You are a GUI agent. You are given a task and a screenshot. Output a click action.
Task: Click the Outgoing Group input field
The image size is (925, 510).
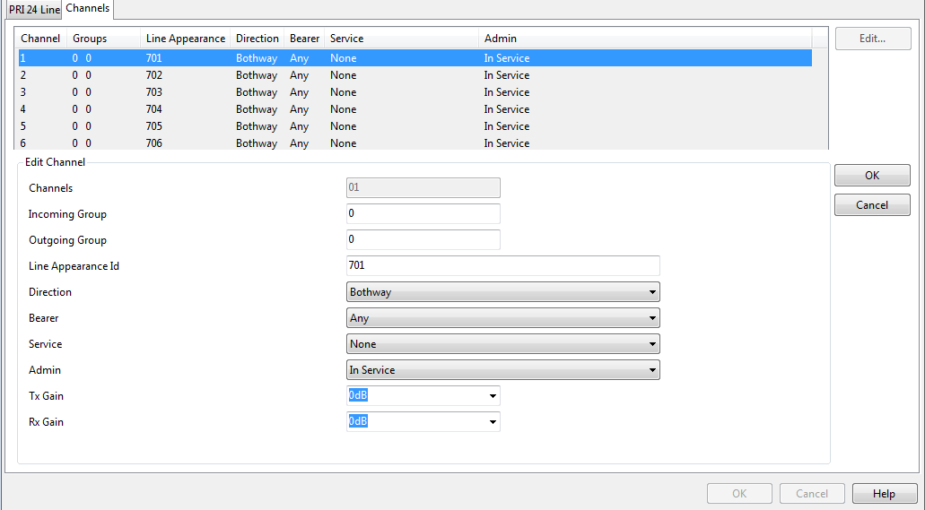click(x=423, y=239)
